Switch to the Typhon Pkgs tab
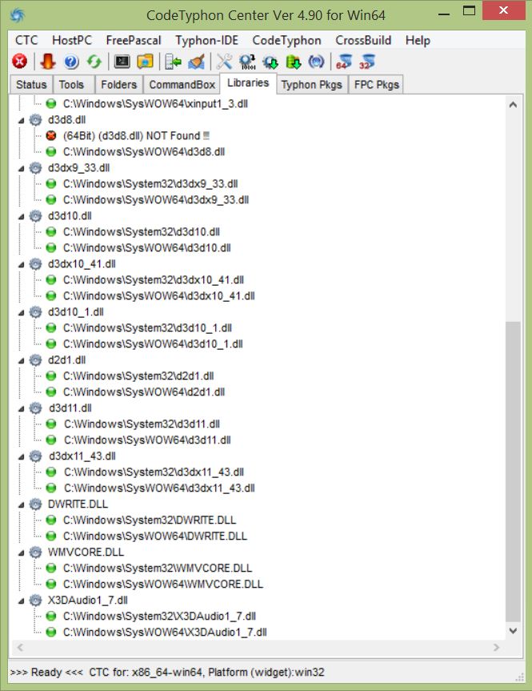 [312, 85]
